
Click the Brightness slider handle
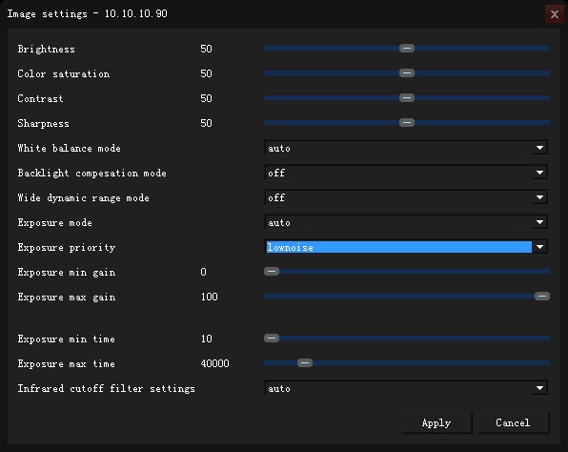[x=407, y=49]
